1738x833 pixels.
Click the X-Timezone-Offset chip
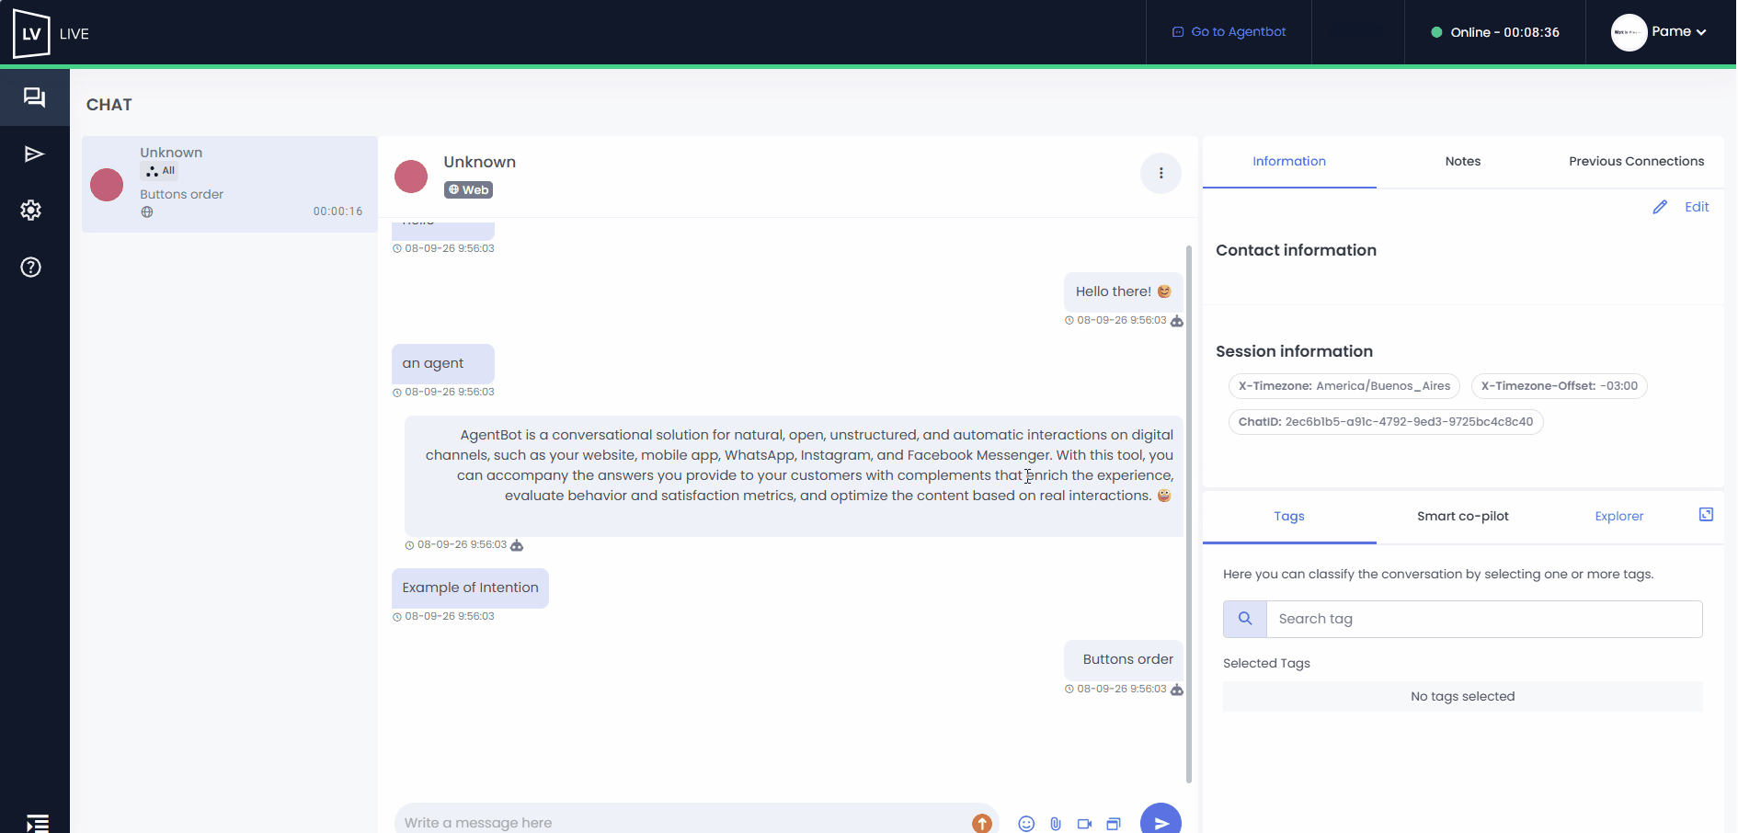pos(1559,386)
